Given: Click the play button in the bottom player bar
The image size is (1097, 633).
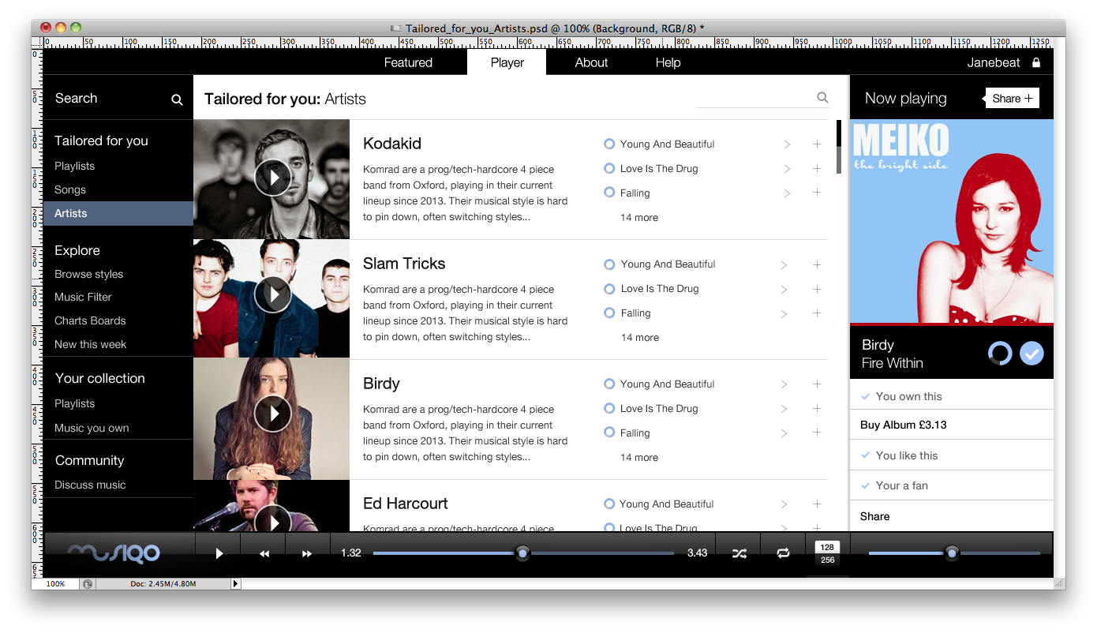Looking at the screenshot, I should 219,553.
